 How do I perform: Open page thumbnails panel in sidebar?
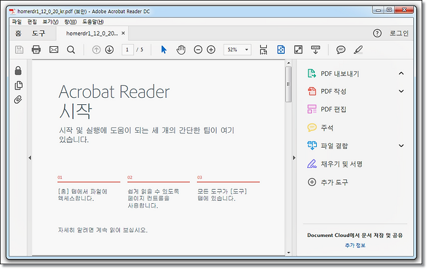tap(18, 85)
